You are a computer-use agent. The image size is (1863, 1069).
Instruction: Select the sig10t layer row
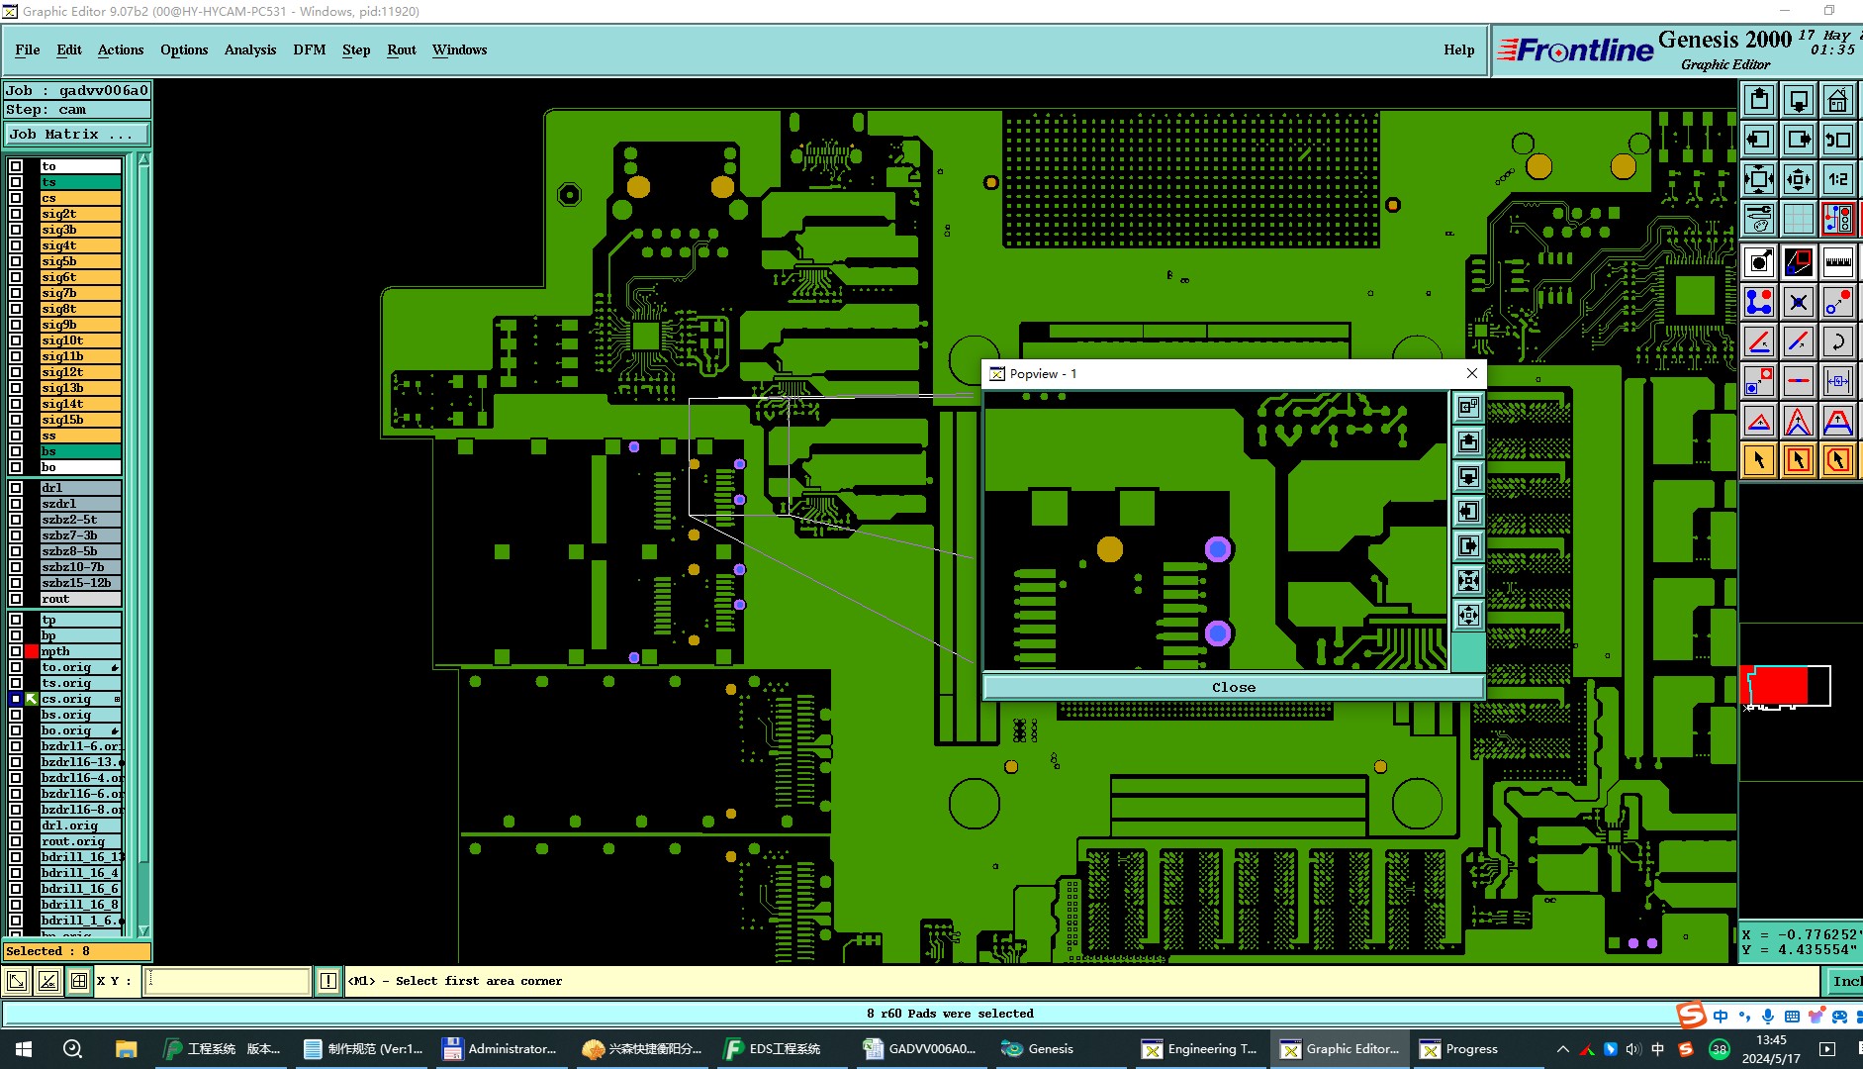(x=80, y=340)
